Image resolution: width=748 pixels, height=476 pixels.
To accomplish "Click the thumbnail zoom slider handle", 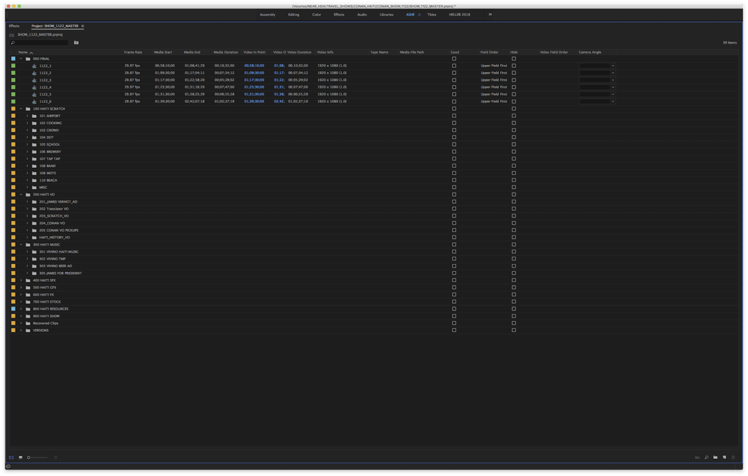I will (x=29, y=458).
